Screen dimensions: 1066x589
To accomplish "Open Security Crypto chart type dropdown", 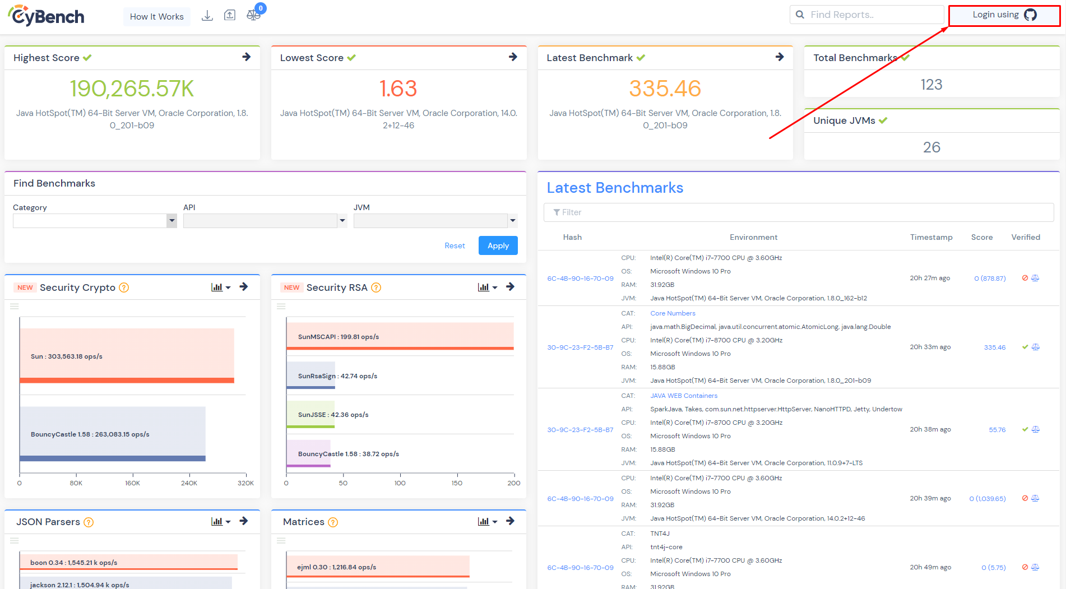I will 221,287.
